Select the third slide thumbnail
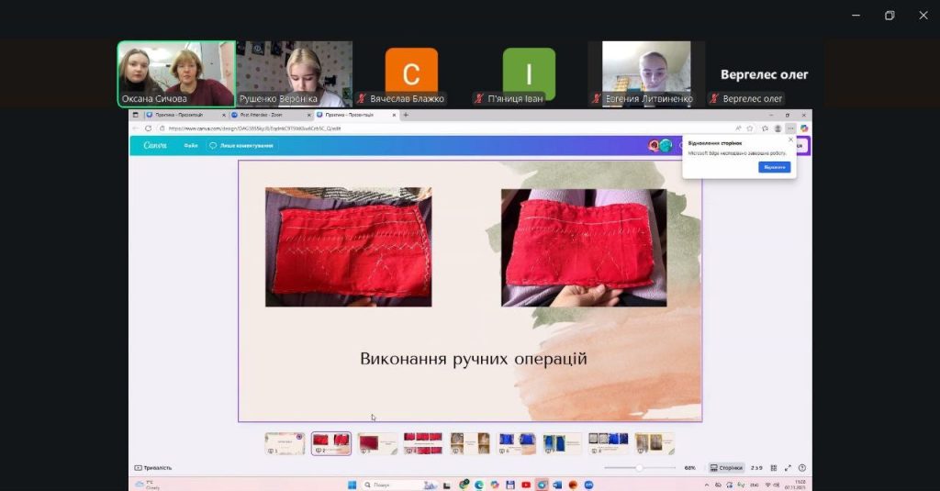940x491 pixels. (377, 443)
